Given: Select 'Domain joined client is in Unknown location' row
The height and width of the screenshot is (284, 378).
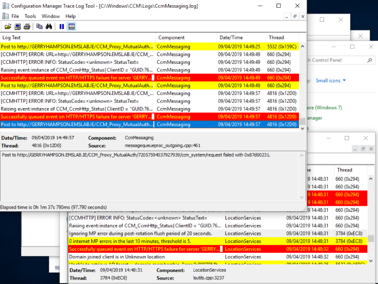Looking at the screenshot, I should click(218, 257).
